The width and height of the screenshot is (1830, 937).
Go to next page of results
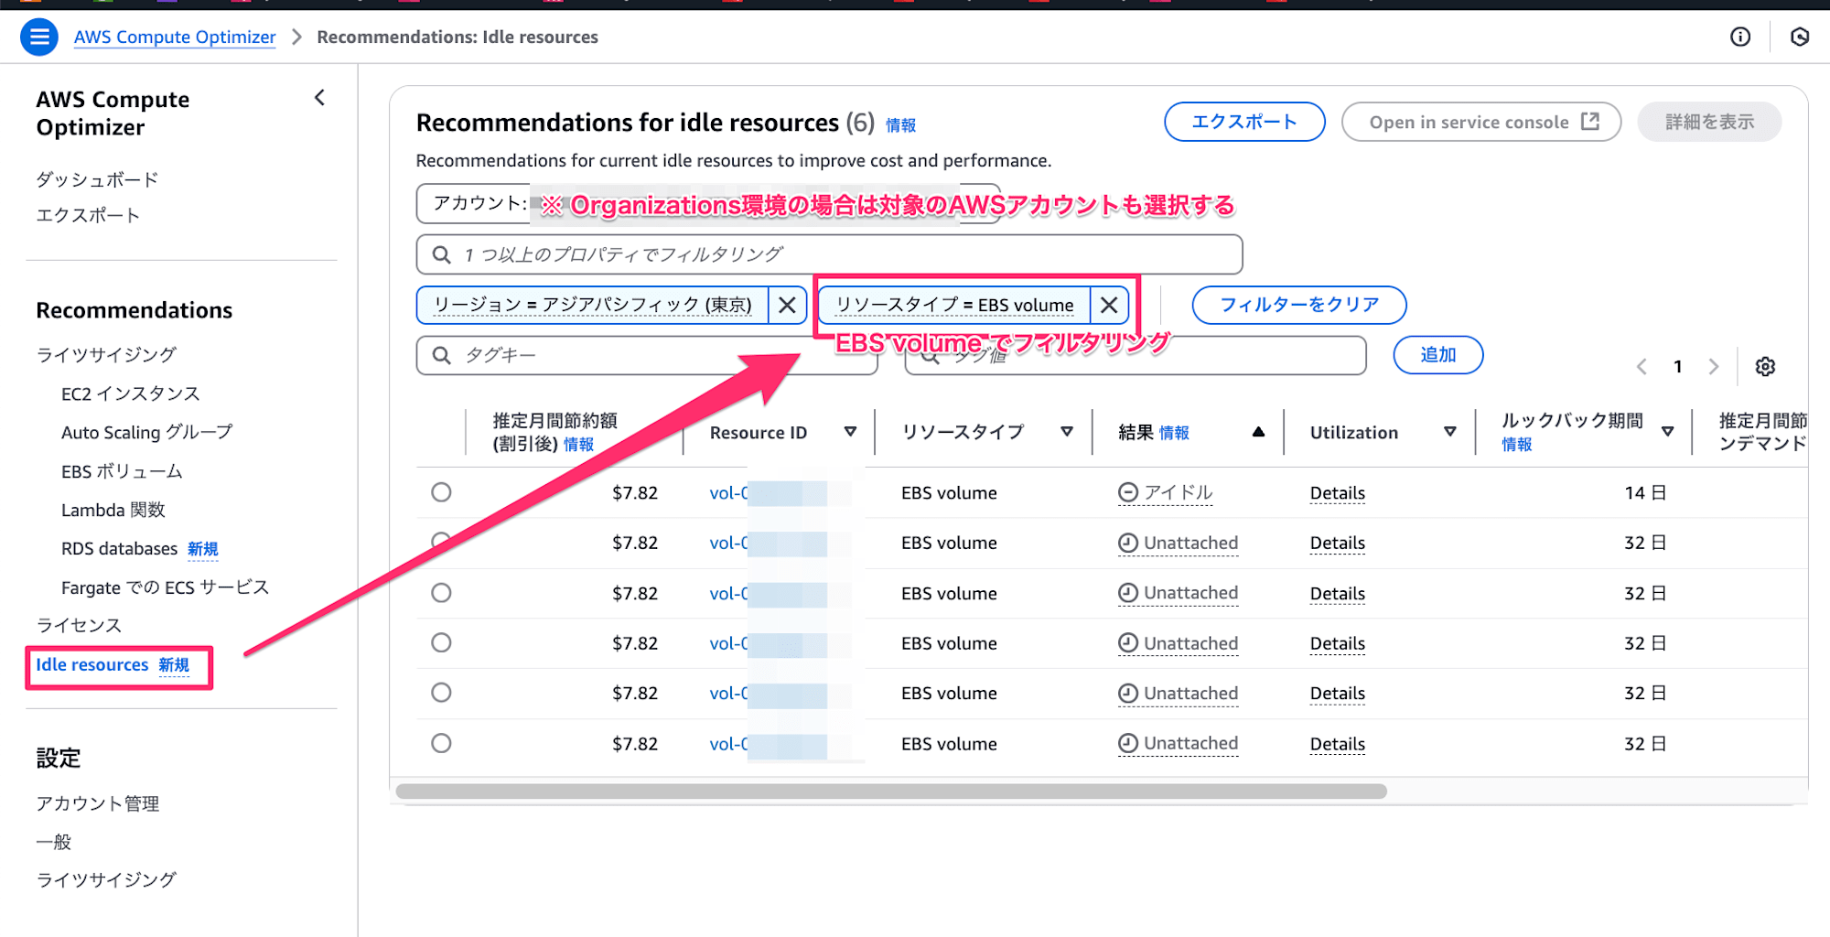point(1714,367)
